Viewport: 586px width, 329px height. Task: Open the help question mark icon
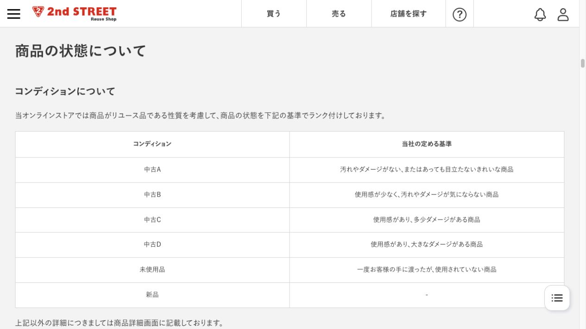point(460,14)
